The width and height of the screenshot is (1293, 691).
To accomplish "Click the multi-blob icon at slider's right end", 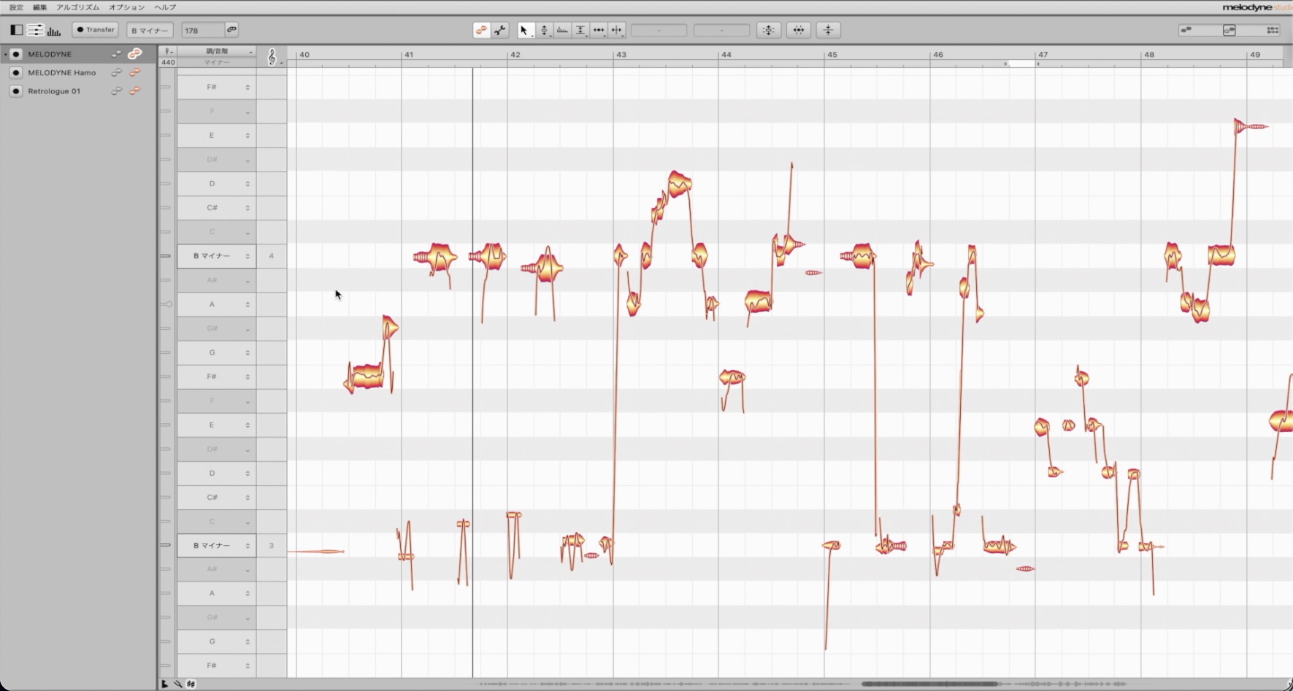I will click(x=1273, y=30).
